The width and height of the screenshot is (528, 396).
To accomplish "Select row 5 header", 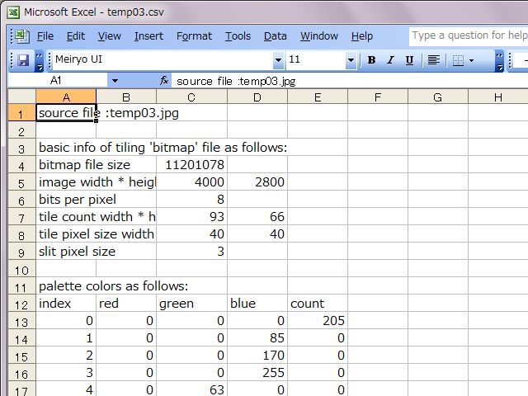I will (x=21, y=183).
